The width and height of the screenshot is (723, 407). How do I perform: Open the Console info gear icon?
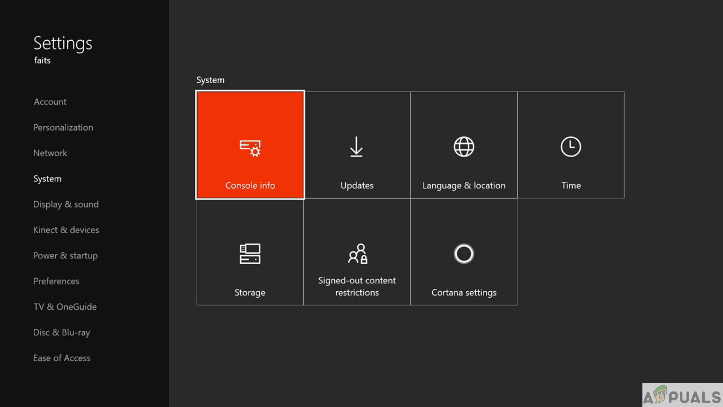pyautogui.click(x=250, y=148)
